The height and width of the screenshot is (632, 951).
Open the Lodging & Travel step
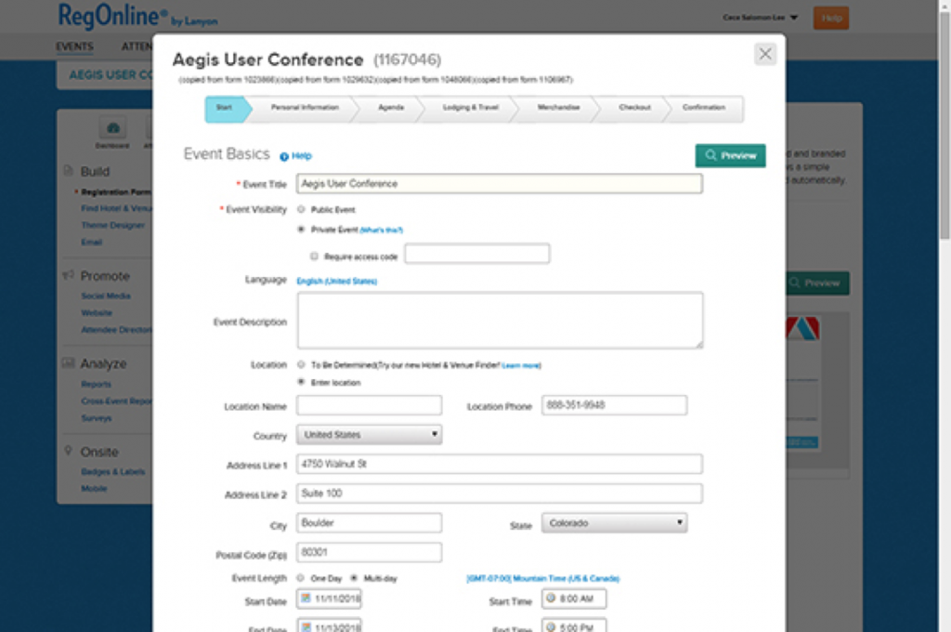pyautogui.click(x=471, y=108)
